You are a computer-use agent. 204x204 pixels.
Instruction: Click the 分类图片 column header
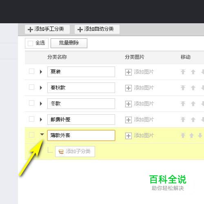(x=135, y=57)
